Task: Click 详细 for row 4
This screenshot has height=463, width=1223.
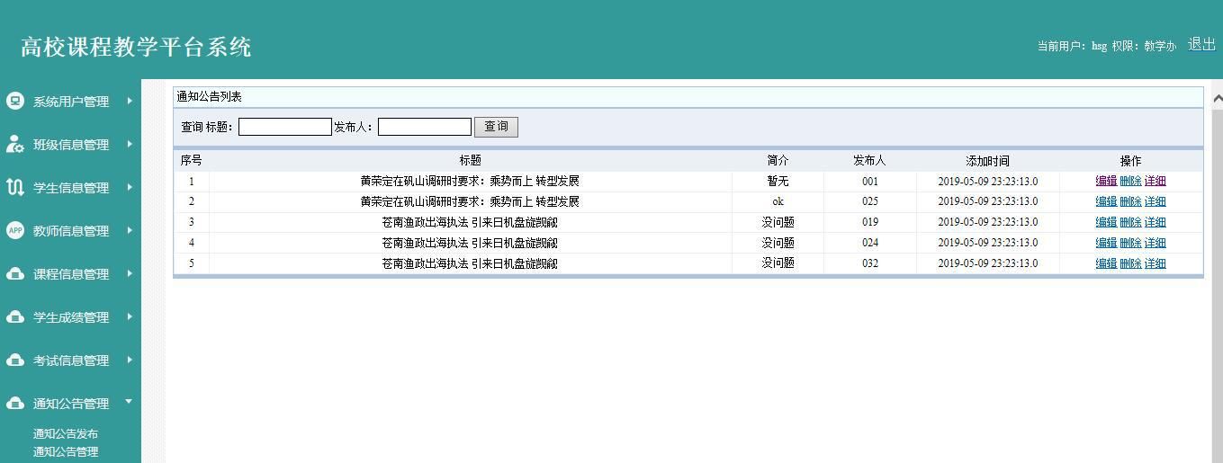Action: (1155, 243)
